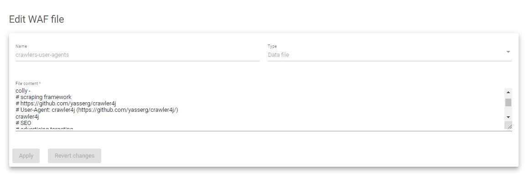Click the Name field containing crawlers-user-agents
The width and height of the screenshot is (530, 194).
[x=137, y=55]
